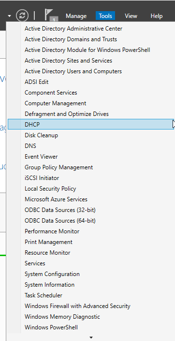
Task: Open Component Services
Action: coord(91,93)
